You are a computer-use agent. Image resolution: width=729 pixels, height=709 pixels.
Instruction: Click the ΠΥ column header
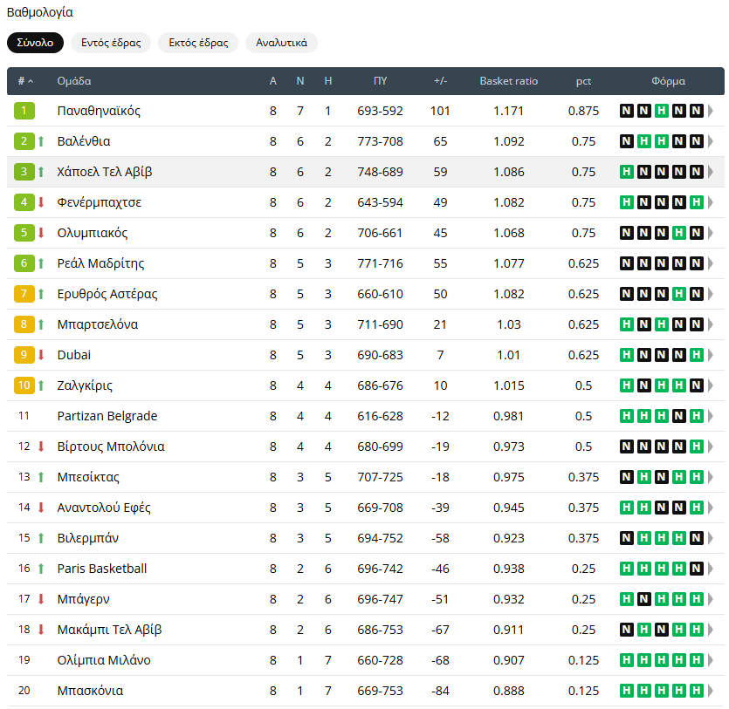point(381,81)
